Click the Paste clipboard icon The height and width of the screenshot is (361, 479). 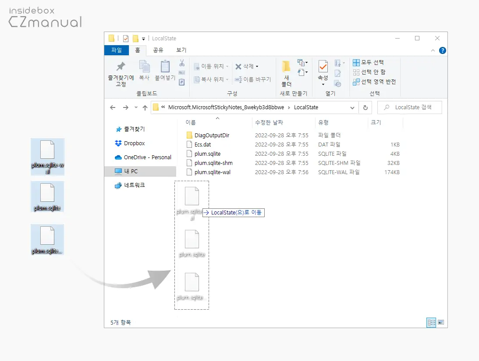pos(165,66)
